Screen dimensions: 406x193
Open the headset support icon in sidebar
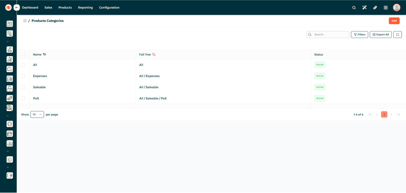click(10, 124)
